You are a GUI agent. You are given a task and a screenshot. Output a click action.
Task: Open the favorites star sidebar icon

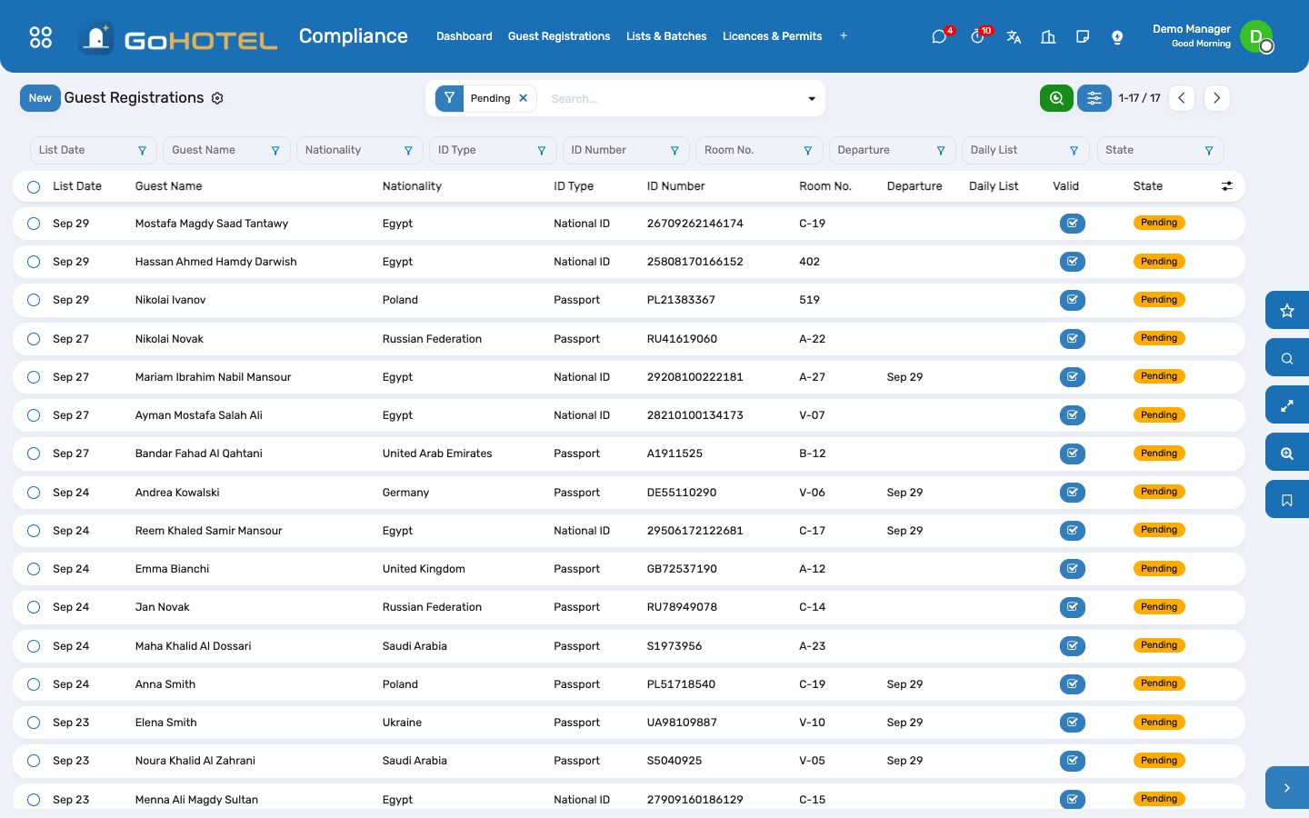(1287, 311)
